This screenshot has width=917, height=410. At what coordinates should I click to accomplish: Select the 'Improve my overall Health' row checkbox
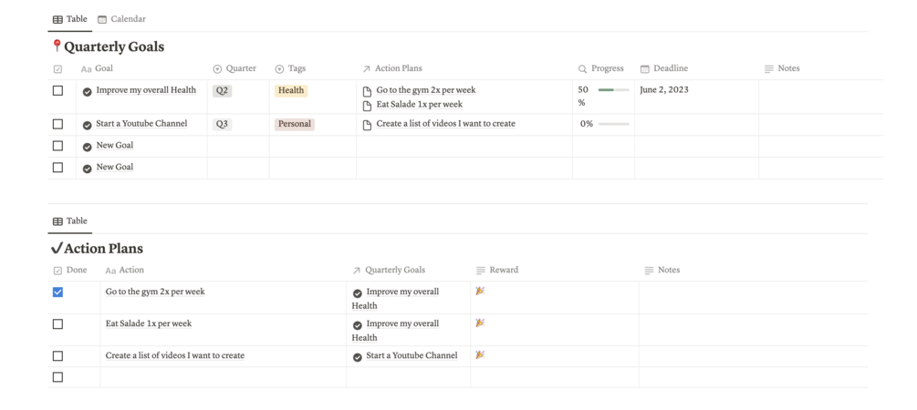click(57, 91)
